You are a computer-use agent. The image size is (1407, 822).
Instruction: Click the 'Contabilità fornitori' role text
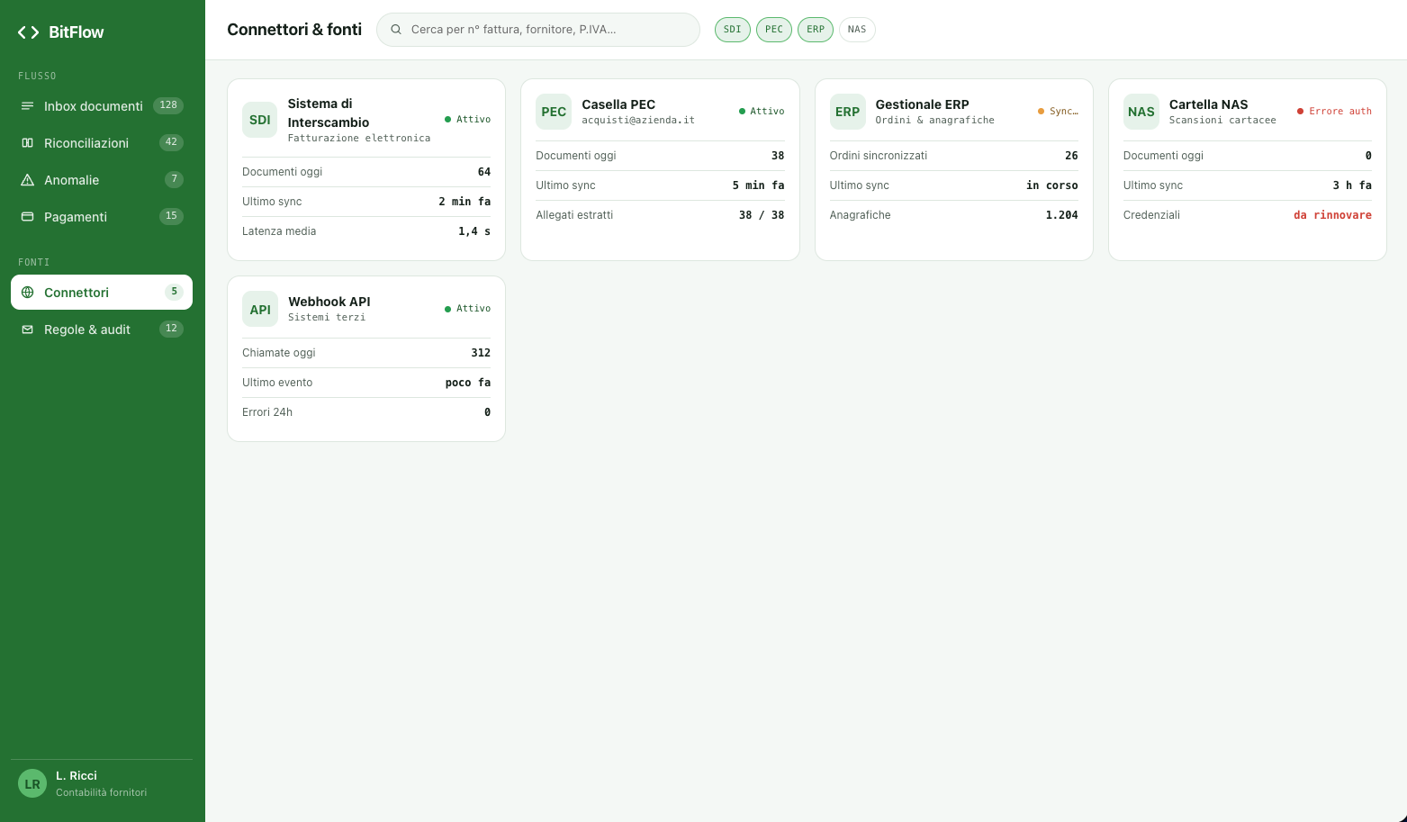click(101, 792)
